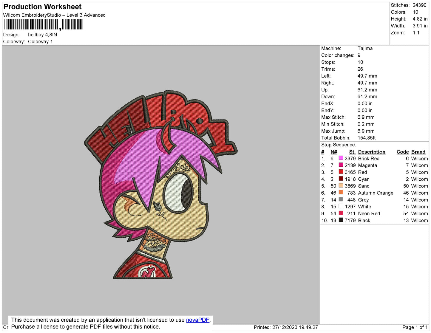Click the "Brand" column header
The image size is (431, 333).
pos(418,152)
